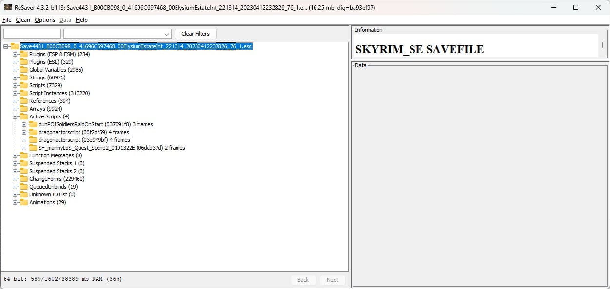Click the dunPOISoldiersRaidOnStart folder icon

click(33, 124)
